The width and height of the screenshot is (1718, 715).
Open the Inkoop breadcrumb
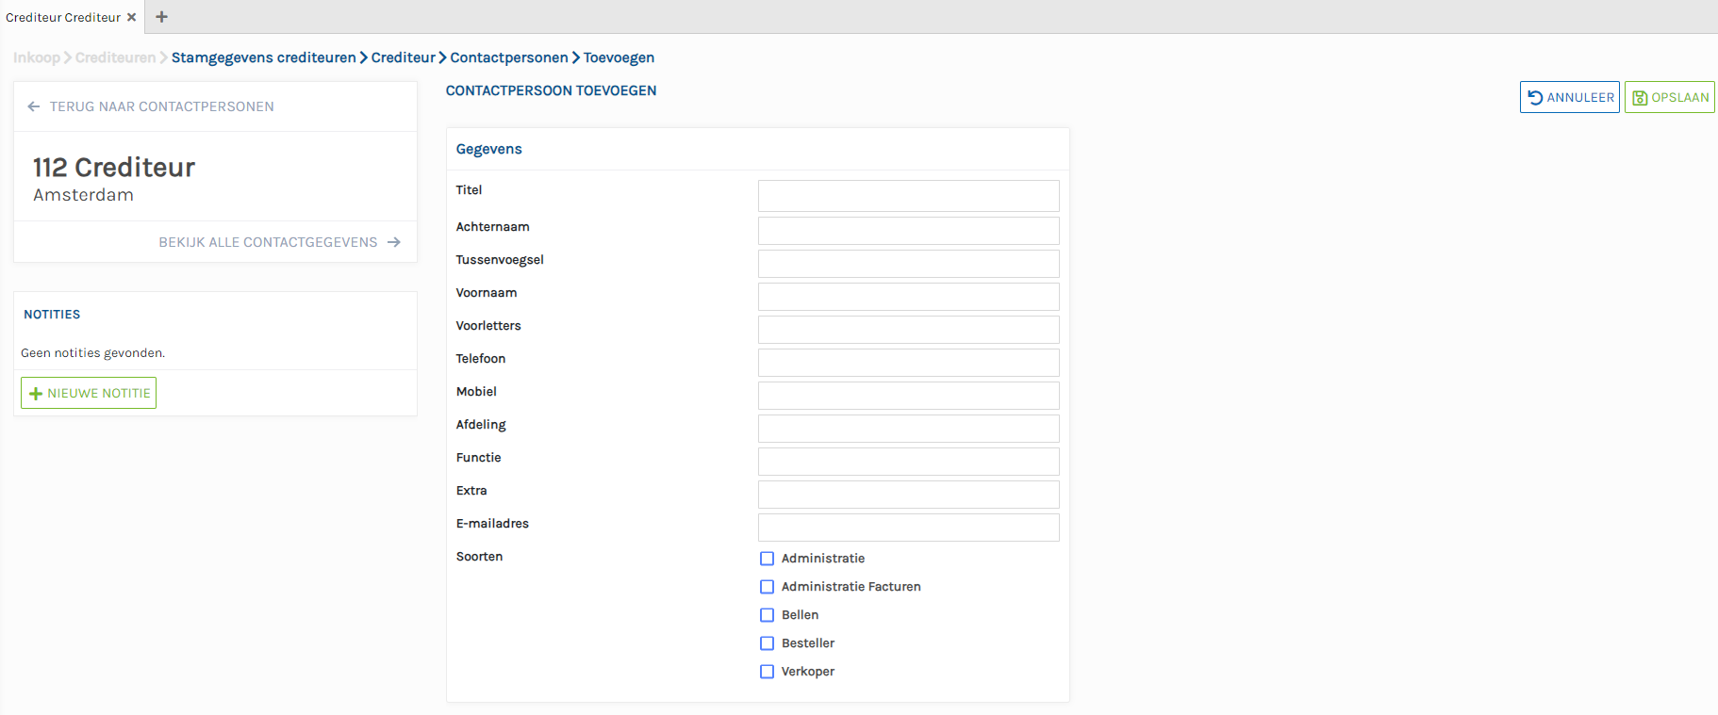[36, 57]
